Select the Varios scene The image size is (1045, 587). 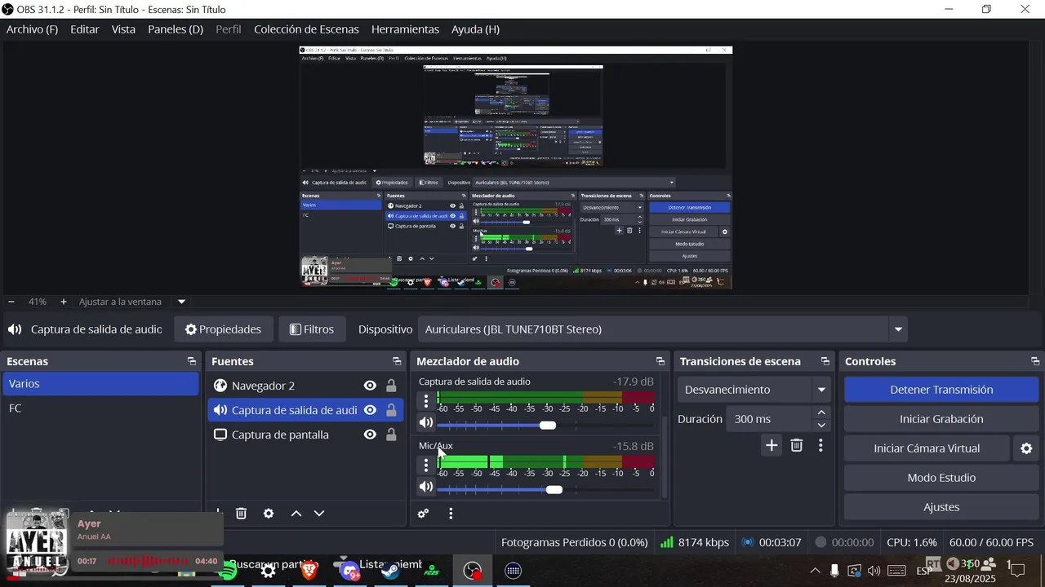tap(100, 384)
